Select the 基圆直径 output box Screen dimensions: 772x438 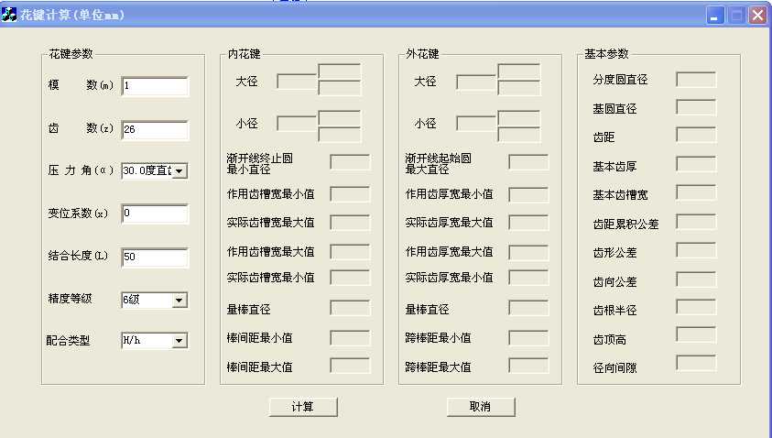tap(696, 107)
